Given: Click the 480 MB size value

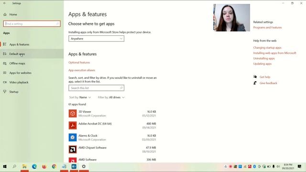Looking at the screenshot, I should [x=151, y=124].
